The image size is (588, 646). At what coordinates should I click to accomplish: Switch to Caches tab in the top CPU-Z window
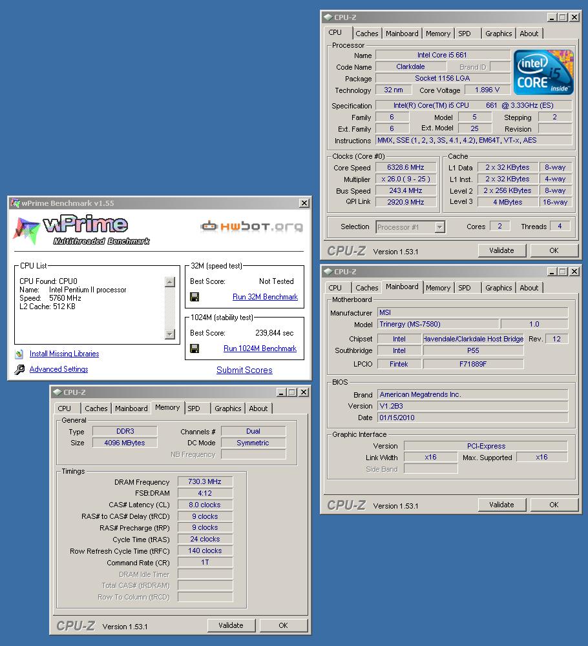367,34
